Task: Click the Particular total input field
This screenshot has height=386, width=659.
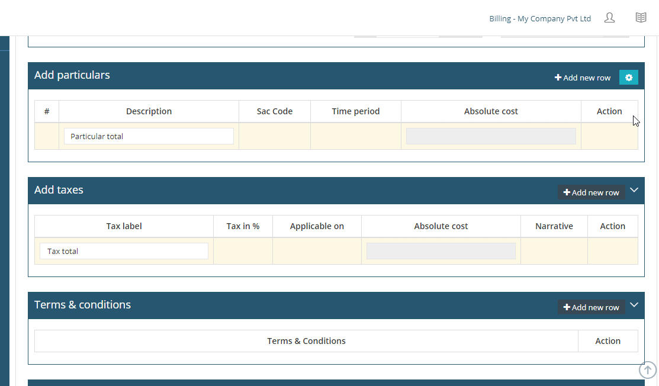Action: coord(149,136)
